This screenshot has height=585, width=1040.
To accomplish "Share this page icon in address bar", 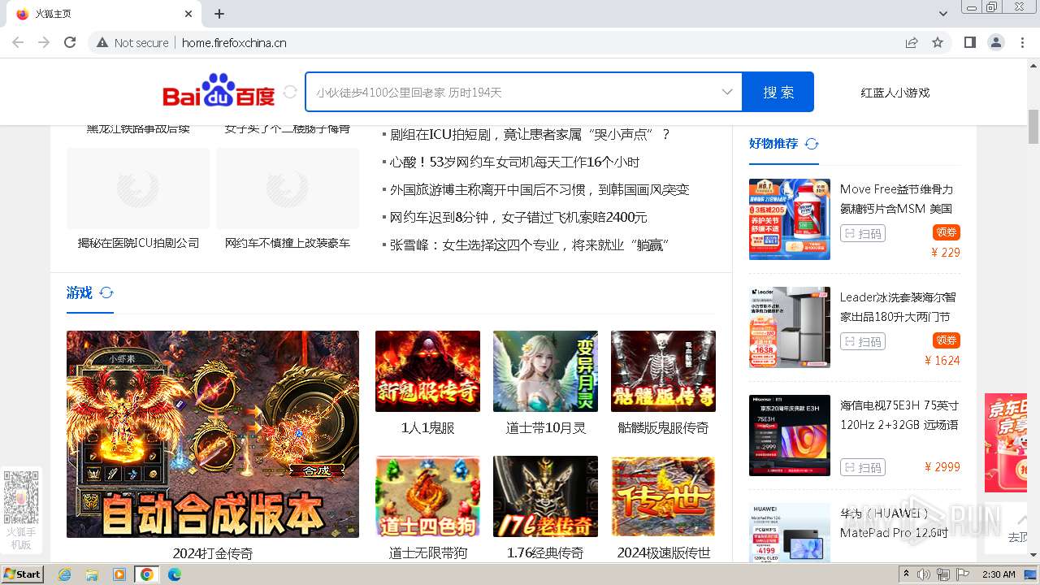I will 912,42.
